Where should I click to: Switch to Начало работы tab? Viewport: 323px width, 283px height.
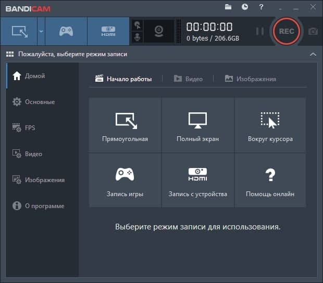coord(123,79)
